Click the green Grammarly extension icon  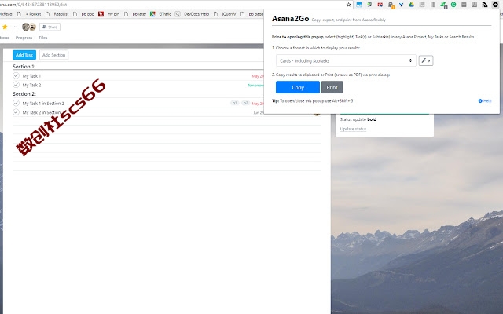click(453, 5)
